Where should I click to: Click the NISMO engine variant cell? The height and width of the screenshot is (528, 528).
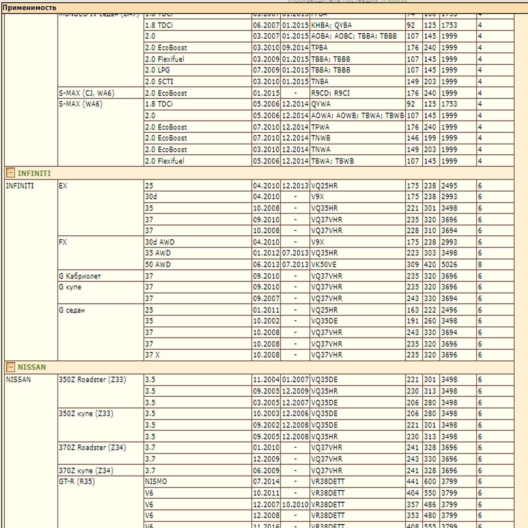(198, 481)
